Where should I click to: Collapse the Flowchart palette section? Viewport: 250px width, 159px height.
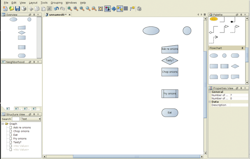click(x=242, y=48)
